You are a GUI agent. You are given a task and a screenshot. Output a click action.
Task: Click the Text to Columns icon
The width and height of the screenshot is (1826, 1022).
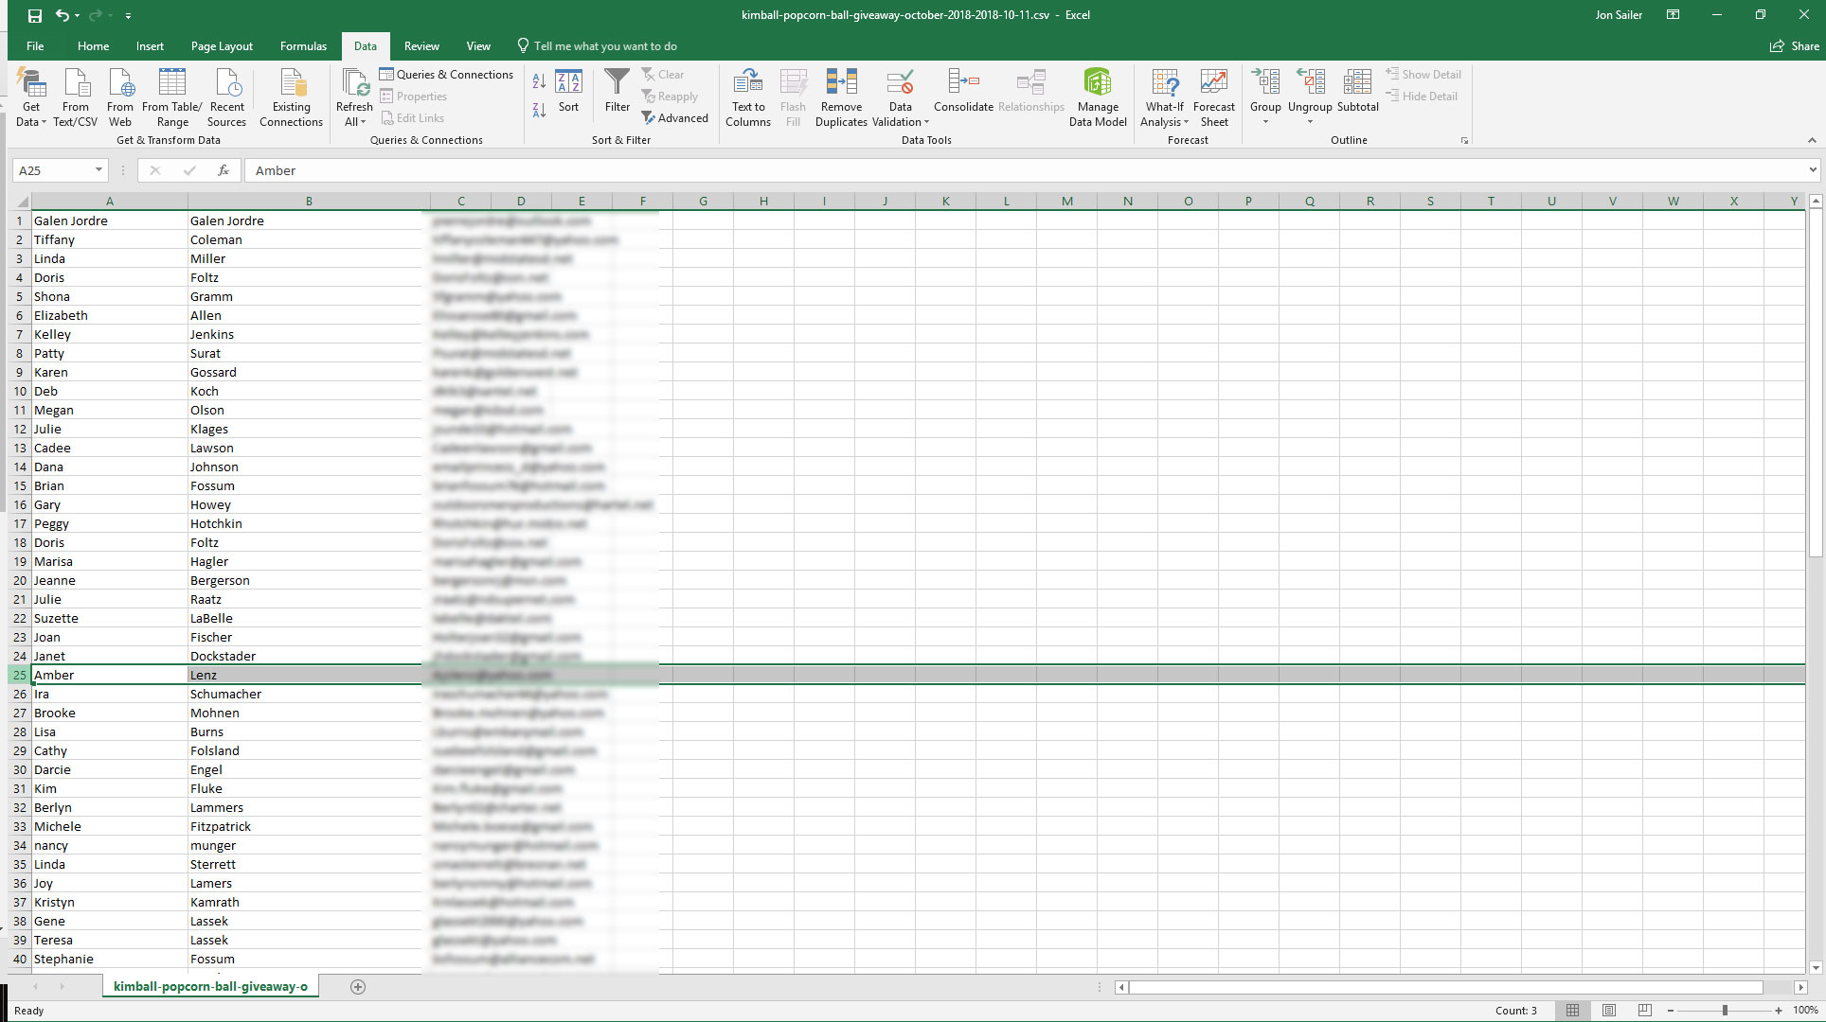tap(747, 83)
